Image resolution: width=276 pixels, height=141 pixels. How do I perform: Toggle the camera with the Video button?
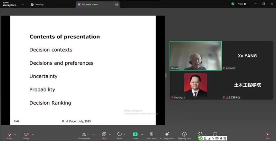[x=26, y=134]
